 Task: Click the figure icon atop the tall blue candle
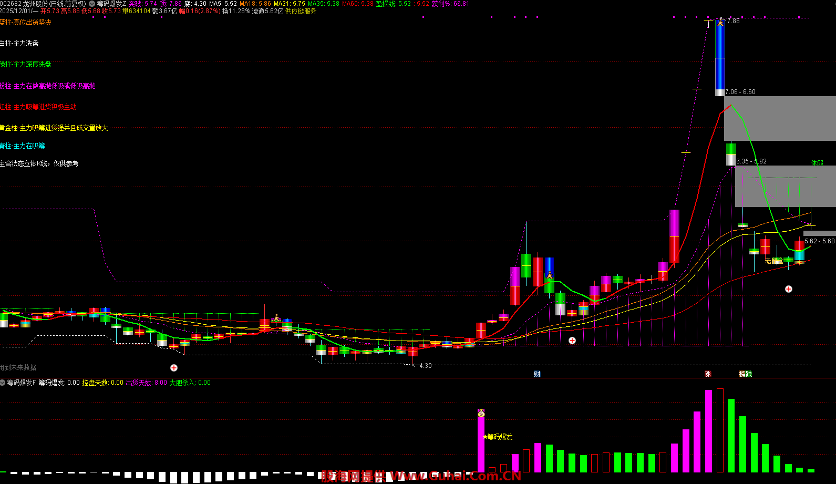(720, 22)
